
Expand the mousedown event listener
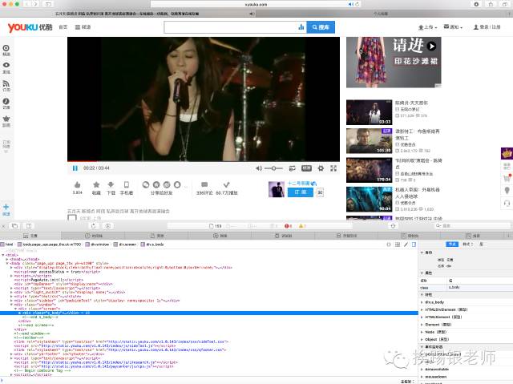(x=422, y=377)
